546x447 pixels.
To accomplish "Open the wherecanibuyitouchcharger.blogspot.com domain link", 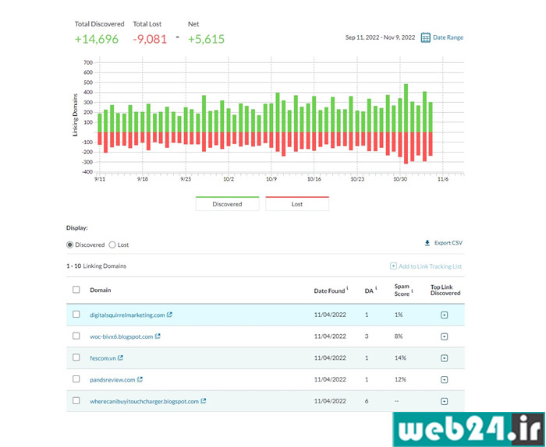I will [144, 401].
